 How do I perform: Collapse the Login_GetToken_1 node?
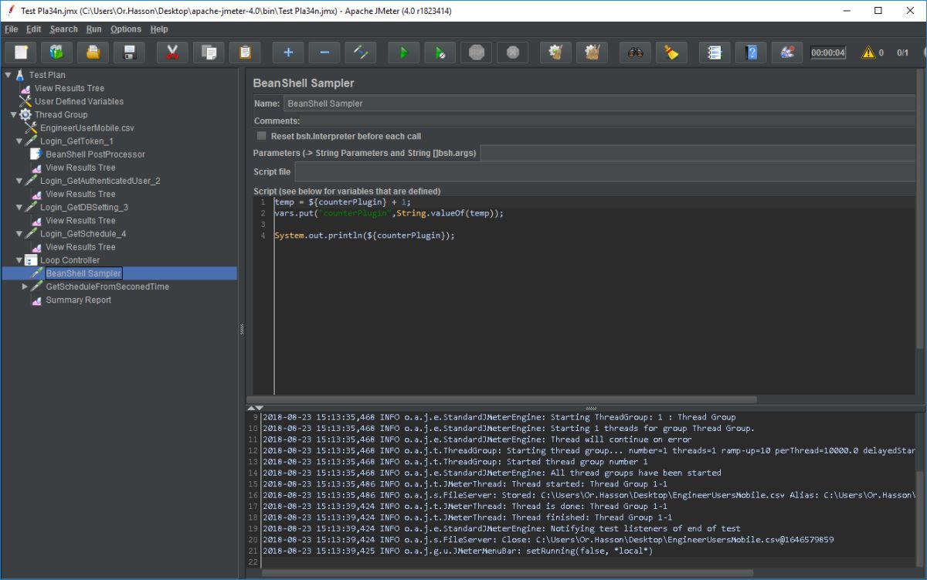tap(19, 141)
